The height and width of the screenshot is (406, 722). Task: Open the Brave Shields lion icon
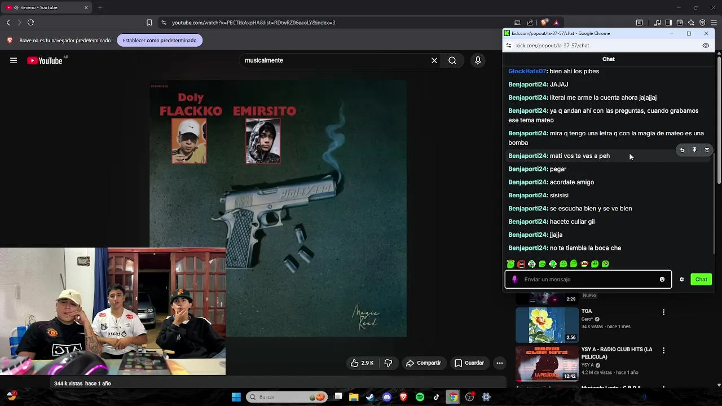click(544, 23)
